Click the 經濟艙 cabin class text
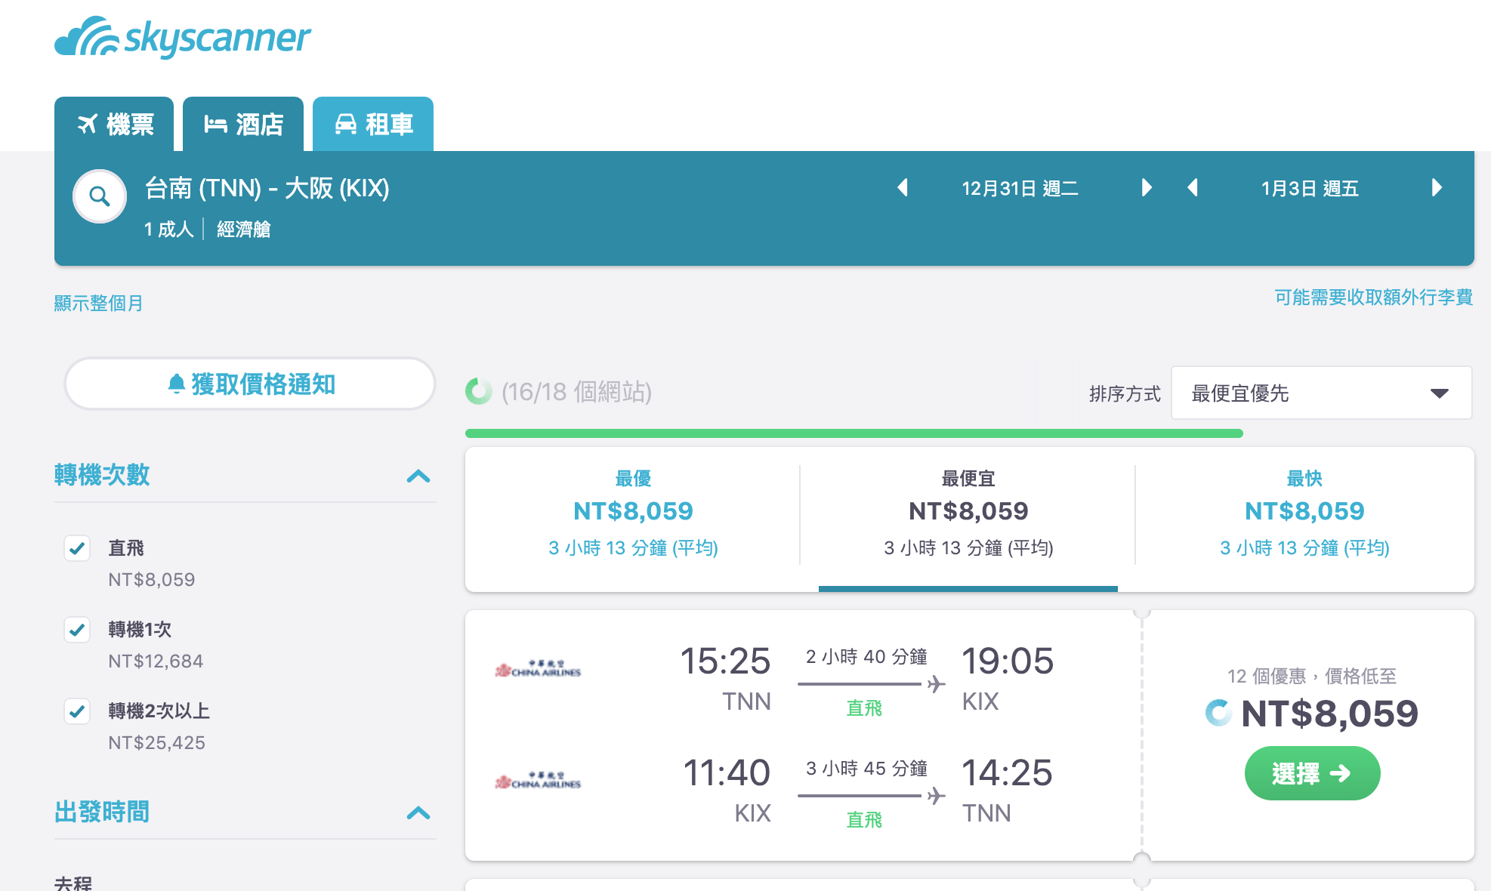 pyautogui.click(x=243, y=229)
